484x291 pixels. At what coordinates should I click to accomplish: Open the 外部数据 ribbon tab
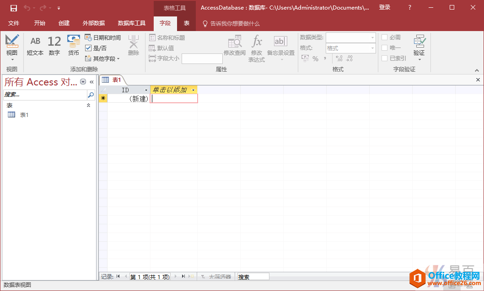[x=94, y=23]
